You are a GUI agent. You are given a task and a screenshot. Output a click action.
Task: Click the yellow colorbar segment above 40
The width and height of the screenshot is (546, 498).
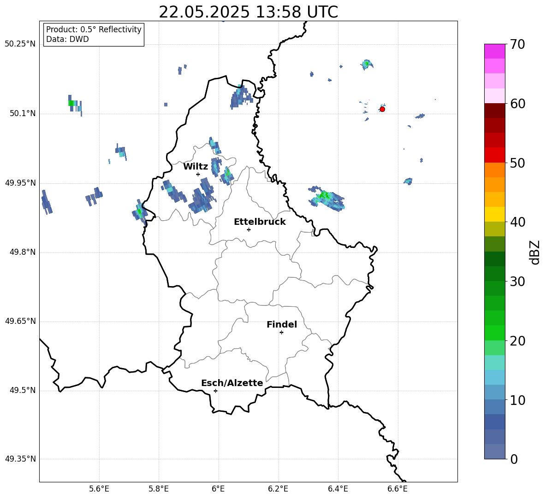(x=494, y=214)
